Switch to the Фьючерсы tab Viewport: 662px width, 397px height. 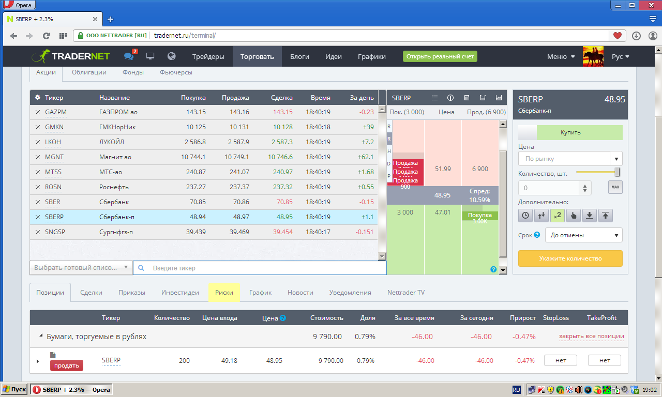176,72
